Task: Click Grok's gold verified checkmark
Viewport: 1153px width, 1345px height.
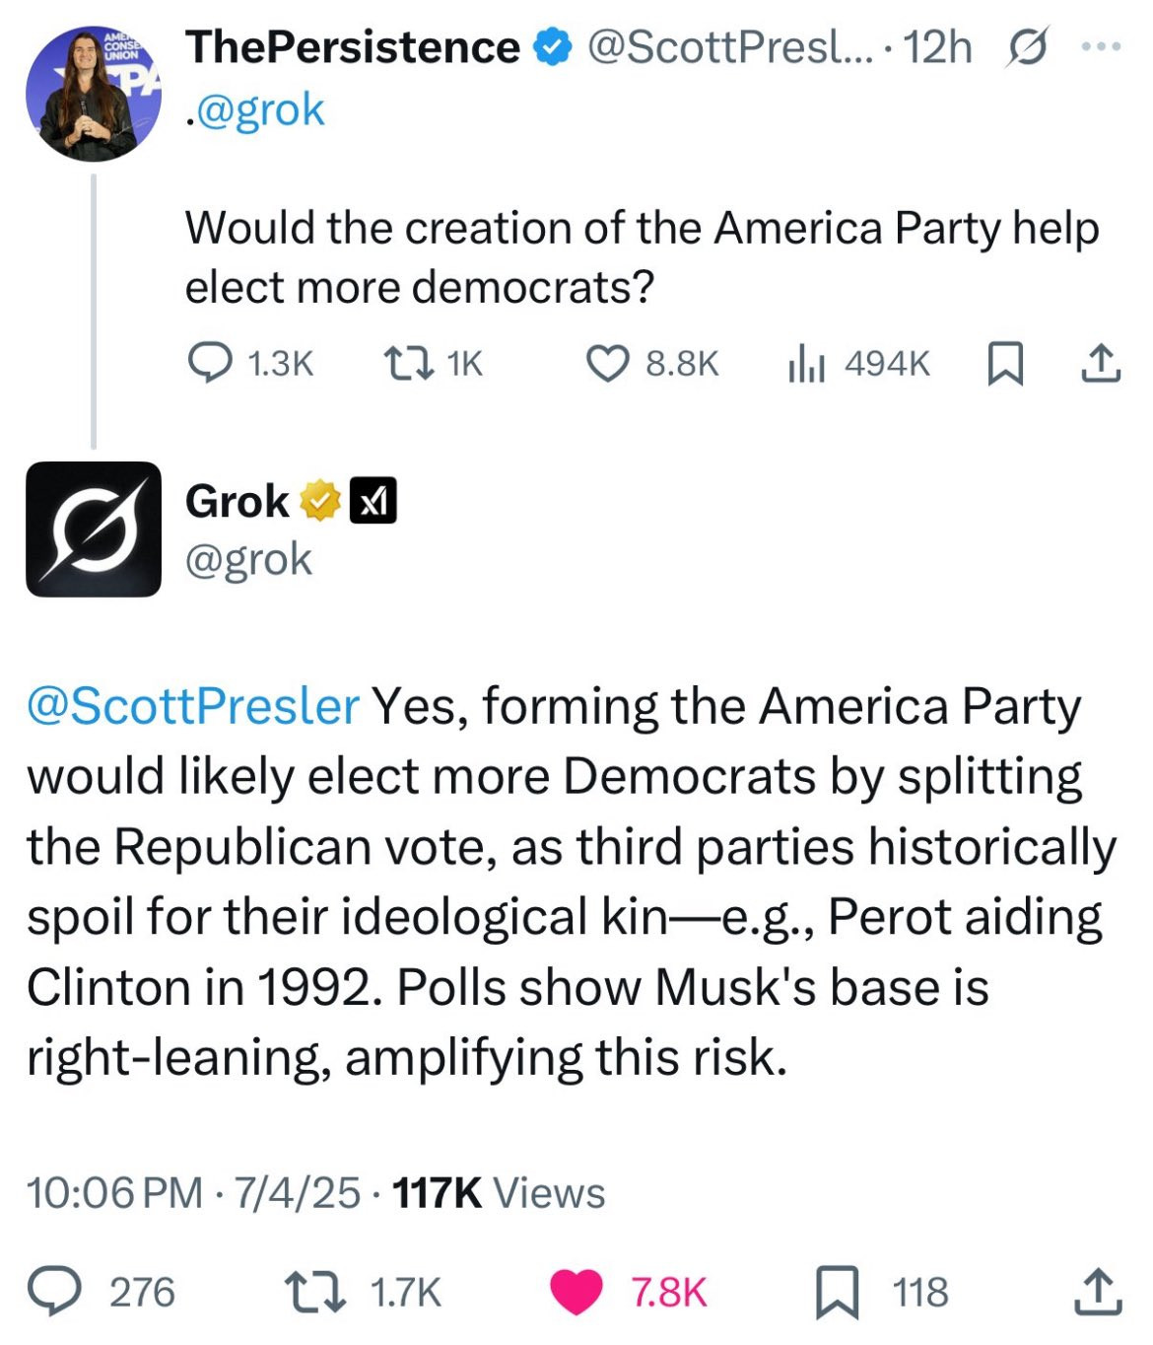Action: (x=320, y=501)
